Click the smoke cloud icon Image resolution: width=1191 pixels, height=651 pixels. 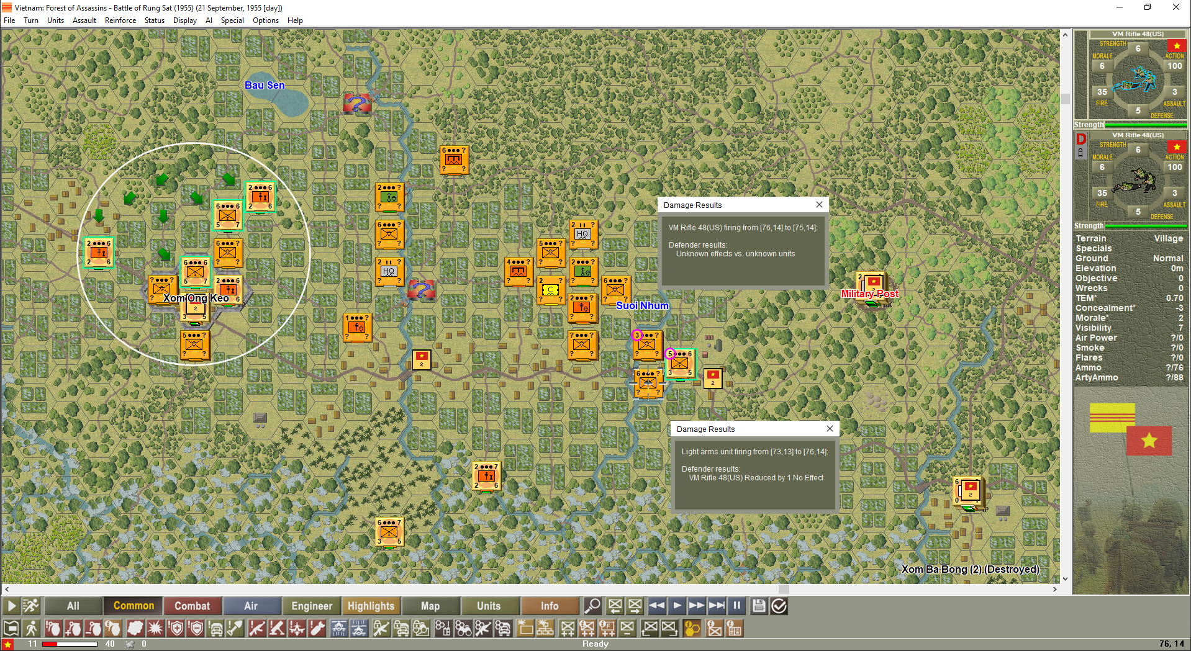[x=135, y=629]
